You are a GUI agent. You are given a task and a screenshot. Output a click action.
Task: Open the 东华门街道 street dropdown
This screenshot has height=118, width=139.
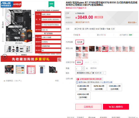(x=101, y=29)
